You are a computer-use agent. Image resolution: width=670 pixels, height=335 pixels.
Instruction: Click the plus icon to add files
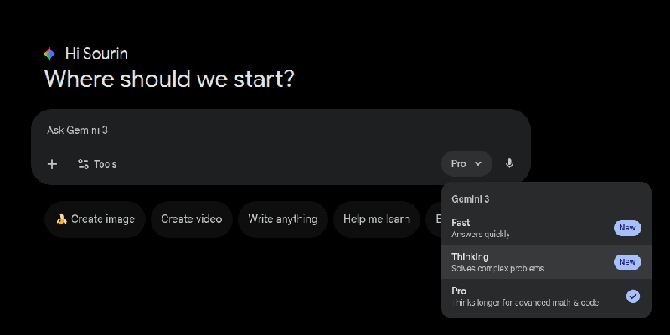pyautogui.click(x=52, y=164)
